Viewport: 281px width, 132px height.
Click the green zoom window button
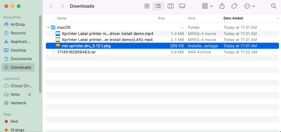pyautogui.click(x=19, y=6)
